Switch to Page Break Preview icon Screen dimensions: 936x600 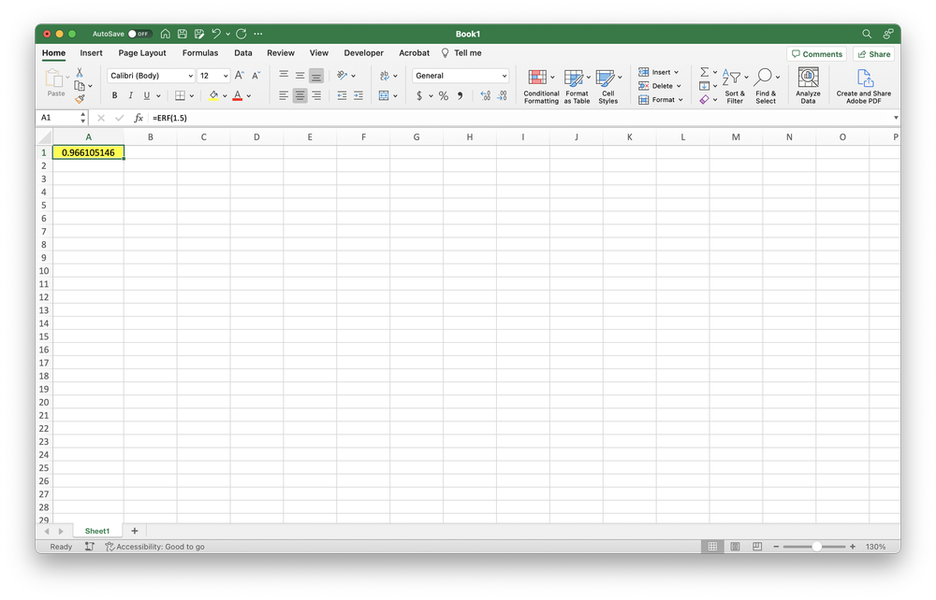[x=757, y=547]
